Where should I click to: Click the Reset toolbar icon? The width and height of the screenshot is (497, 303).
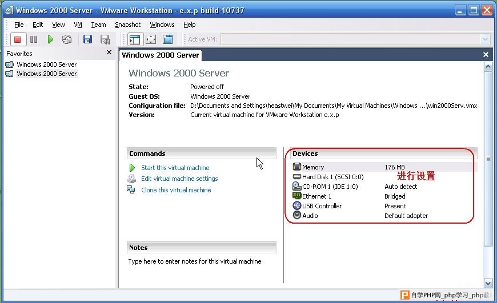click(67, 39)
